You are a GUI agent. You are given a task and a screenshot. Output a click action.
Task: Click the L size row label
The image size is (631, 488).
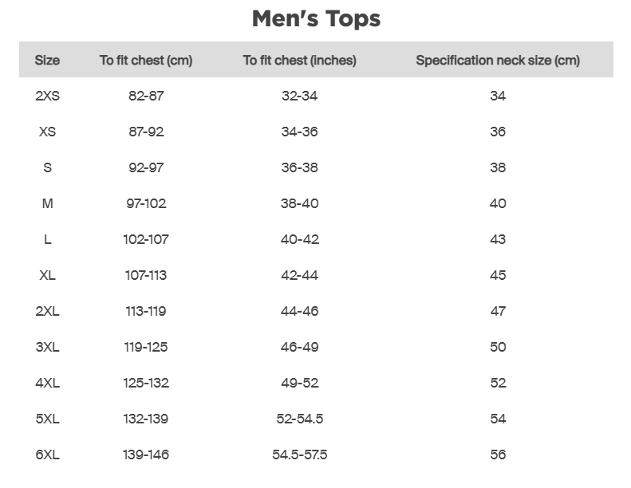tap(47, 239)
